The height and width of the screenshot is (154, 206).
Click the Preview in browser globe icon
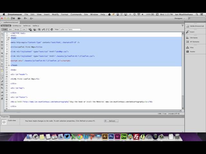35,30
